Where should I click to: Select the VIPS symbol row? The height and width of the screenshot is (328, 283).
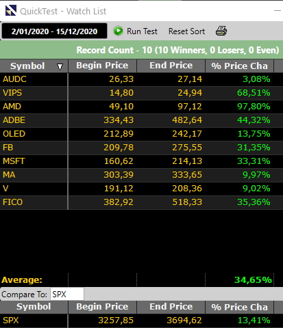pyautogui.click(x=141, y=93)
